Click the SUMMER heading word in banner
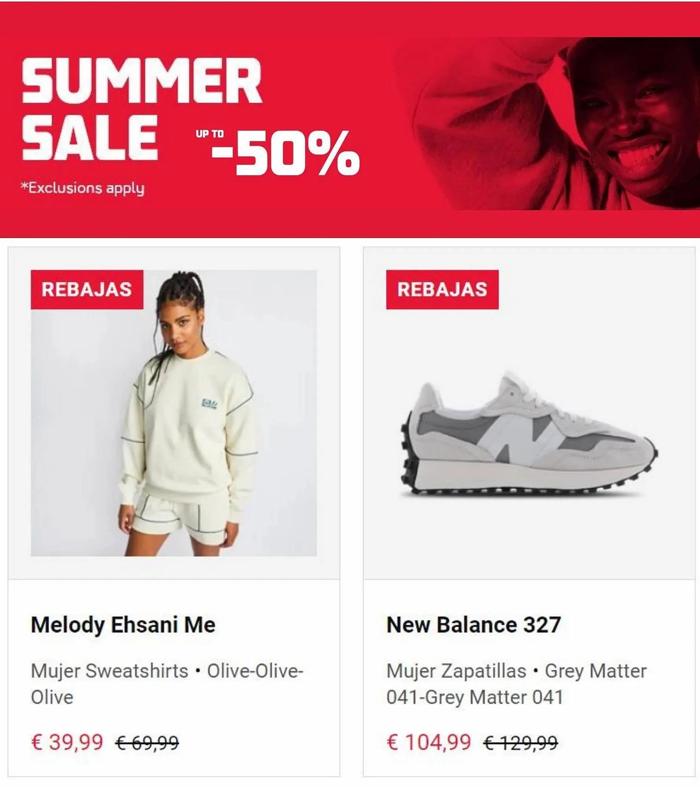 pyautogui.click(x=142, y=81)
